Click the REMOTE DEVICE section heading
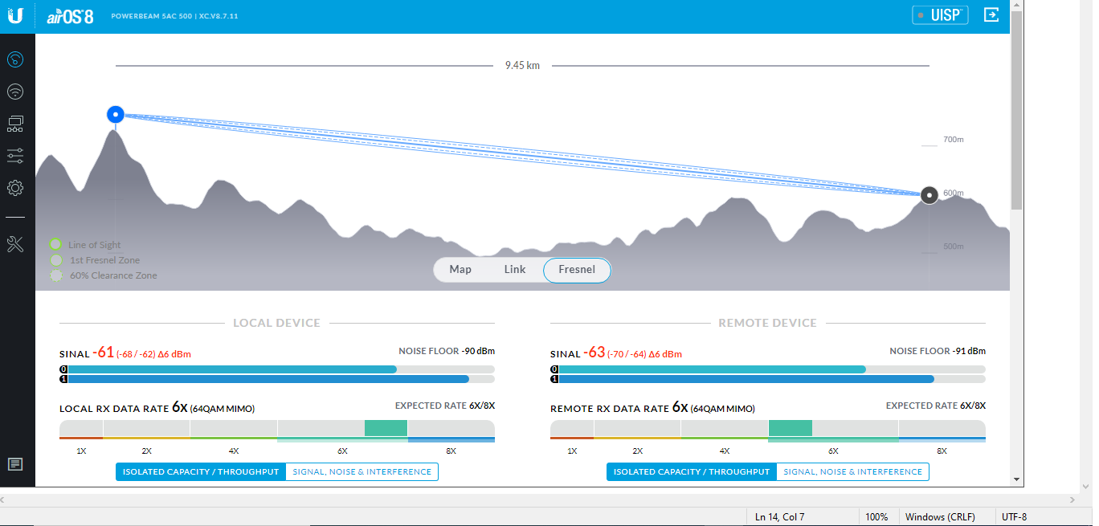1099x526 pixels. [x=767, y=323]
